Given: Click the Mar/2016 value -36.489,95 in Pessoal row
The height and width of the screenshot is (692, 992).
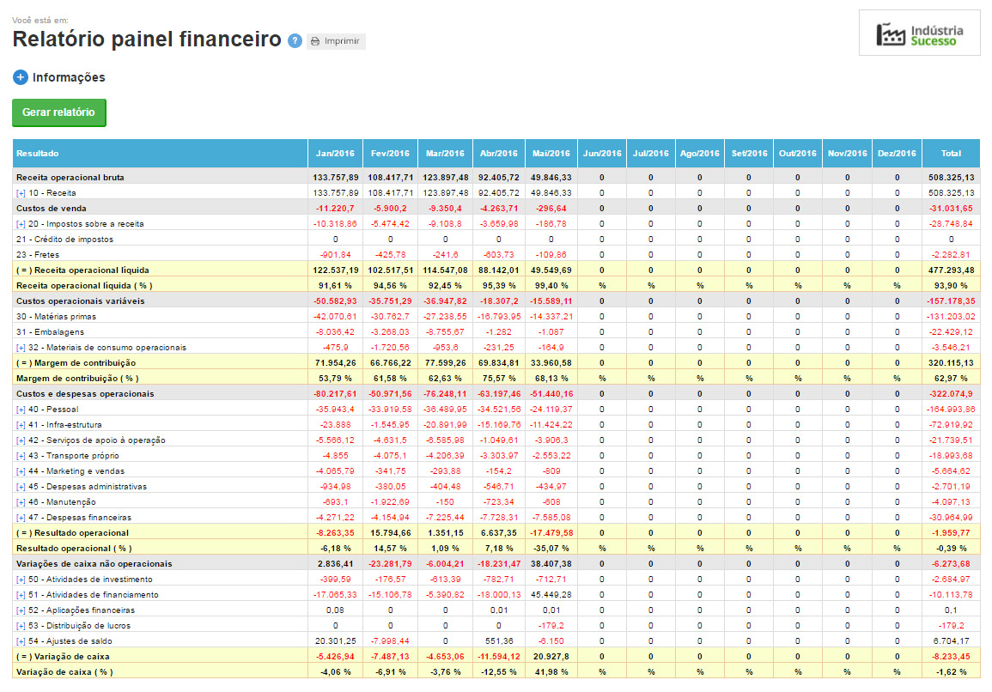Looking at the screenshot, I should point(446,410).
